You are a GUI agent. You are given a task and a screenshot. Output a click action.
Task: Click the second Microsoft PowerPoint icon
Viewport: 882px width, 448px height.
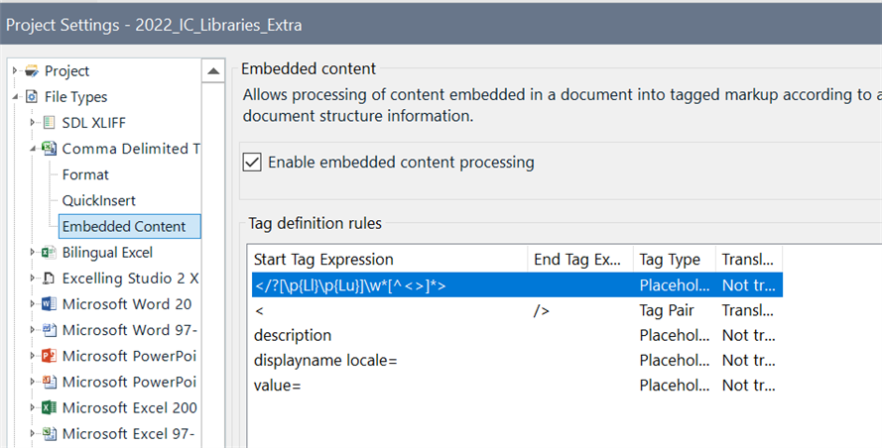tap(50, 382)
